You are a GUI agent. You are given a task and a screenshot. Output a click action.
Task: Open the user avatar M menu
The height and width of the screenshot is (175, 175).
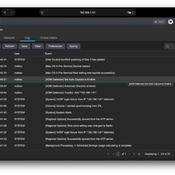coord(171,22)
